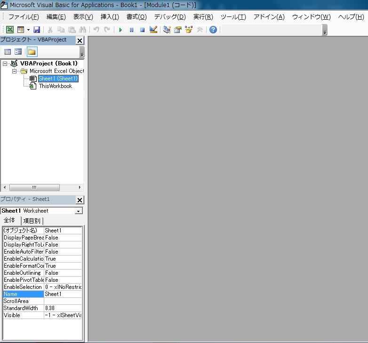Screen dimensions: 368x343
Task: Click the empty ScrollArea value field
Action: coord(63,301)
